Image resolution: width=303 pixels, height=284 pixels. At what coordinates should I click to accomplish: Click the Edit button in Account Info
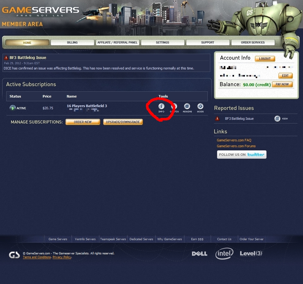click(x=285, y=76)
